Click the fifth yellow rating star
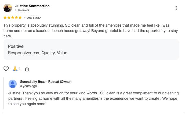 coord(20,17)
